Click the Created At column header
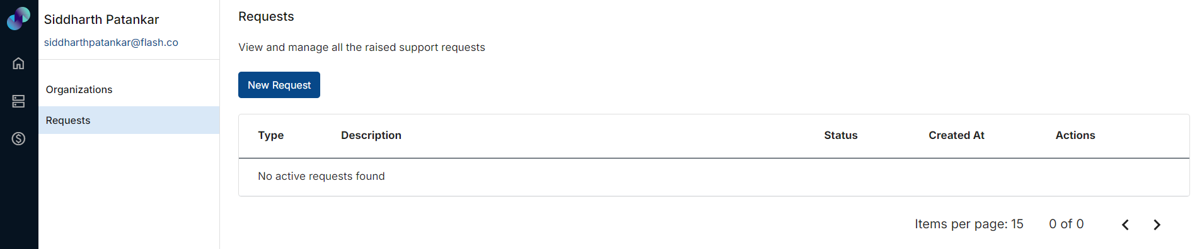 pyautogui.click(x=956, y=135)
